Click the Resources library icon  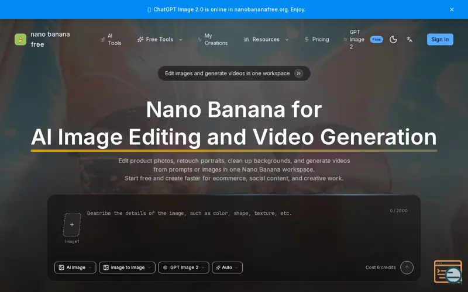tap(246, 39)
